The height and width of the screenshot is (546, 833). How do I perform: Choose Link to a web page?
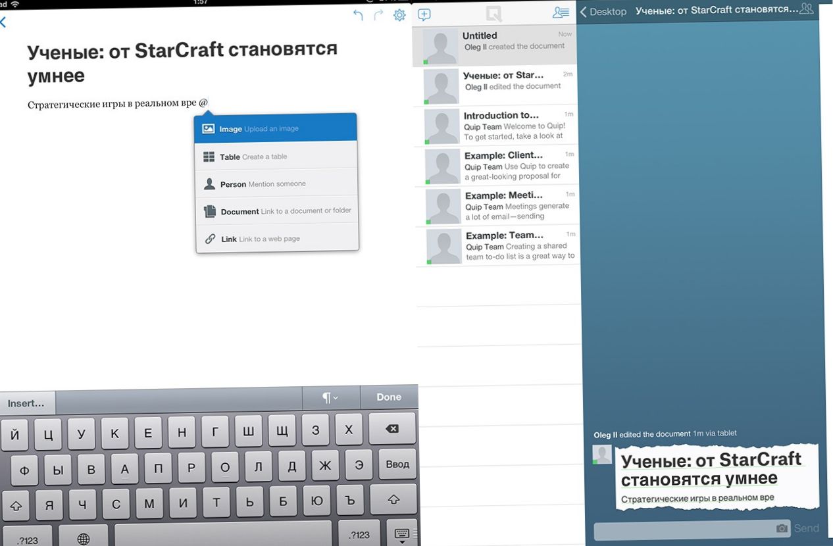[x=278, y=238]
